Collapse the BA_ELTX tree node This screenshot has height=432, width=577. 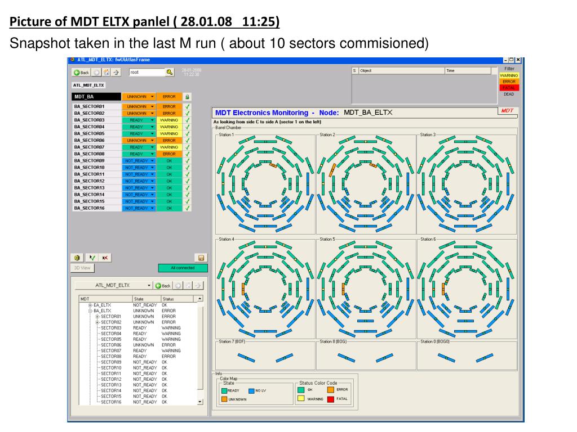tap(90, 310)
